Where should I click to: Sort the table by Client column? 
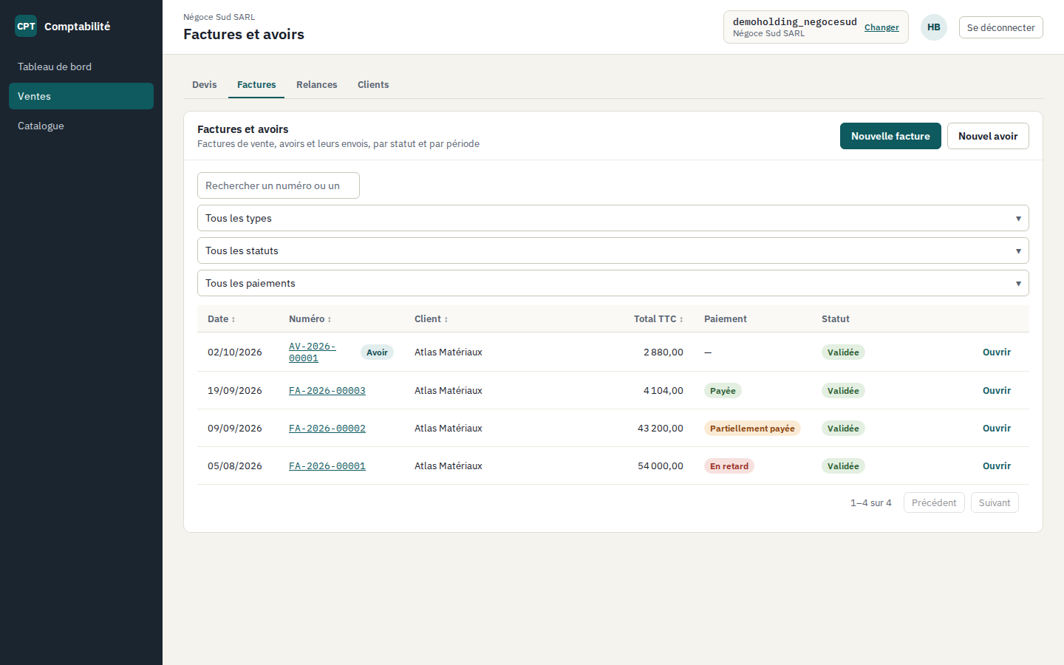[431, 319]
